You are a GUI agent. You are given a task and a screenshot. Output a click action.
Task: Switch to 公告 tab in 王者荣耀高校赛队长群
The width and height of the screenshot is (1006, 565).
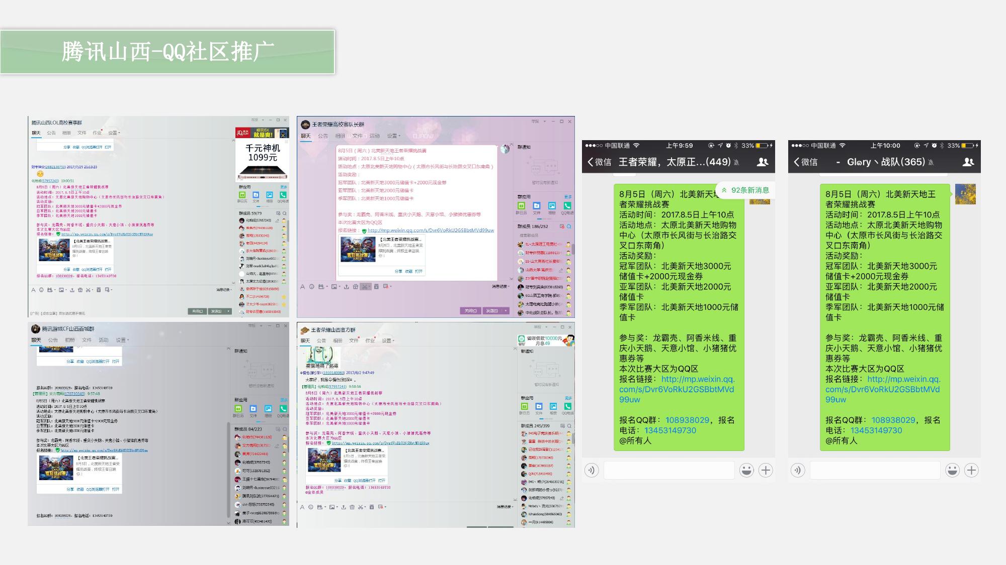323,136
